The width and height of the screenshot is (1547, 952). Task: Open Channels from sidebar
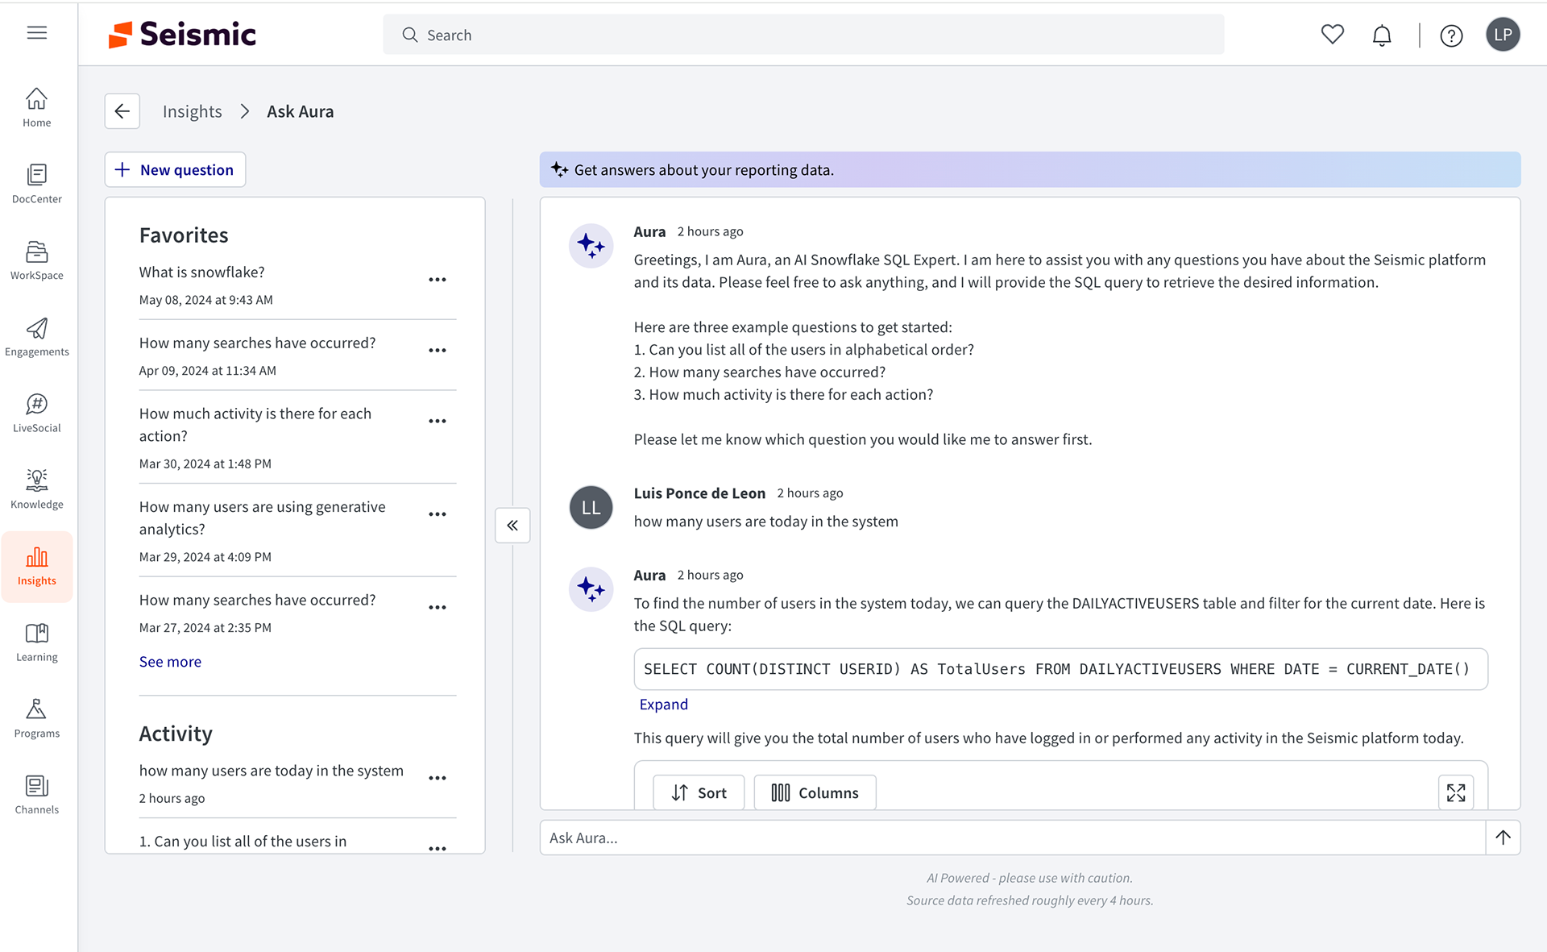[x=37, y=795]
